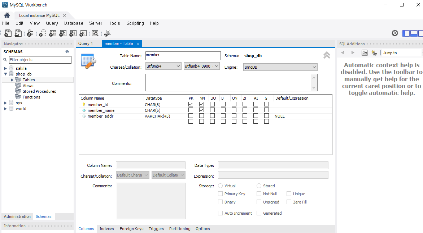Open the Server menu
Viewport: 423px width, 233px height.
point(96,23)
